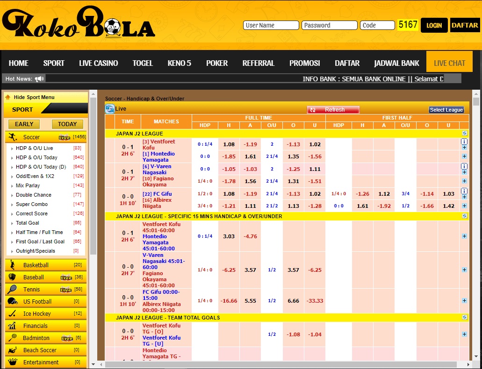
Task: Expand Ventforet Kofu TG row plus
Action: coord(464,334)
